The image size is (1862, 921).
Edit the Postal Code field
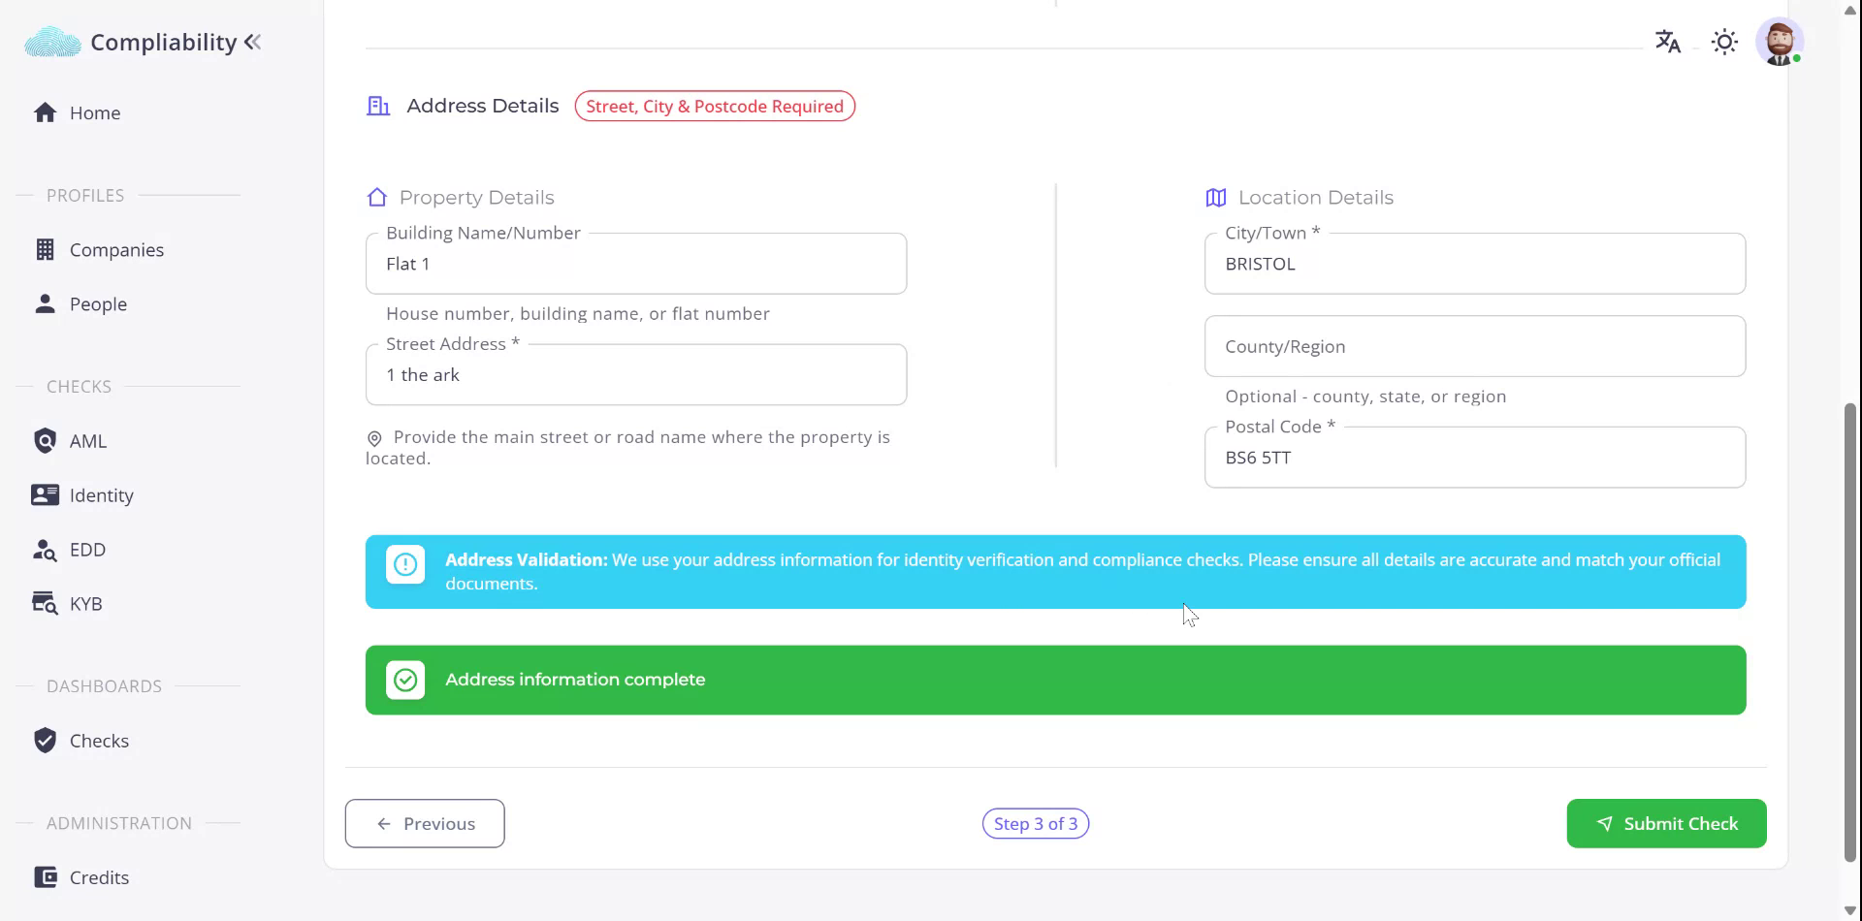tap(1474, 458)
